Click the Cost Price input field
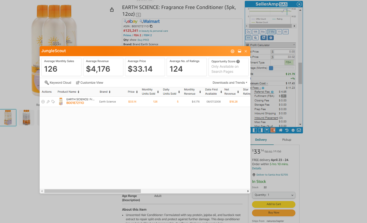Viewport: 367px width, 223px height. point(285,52)
